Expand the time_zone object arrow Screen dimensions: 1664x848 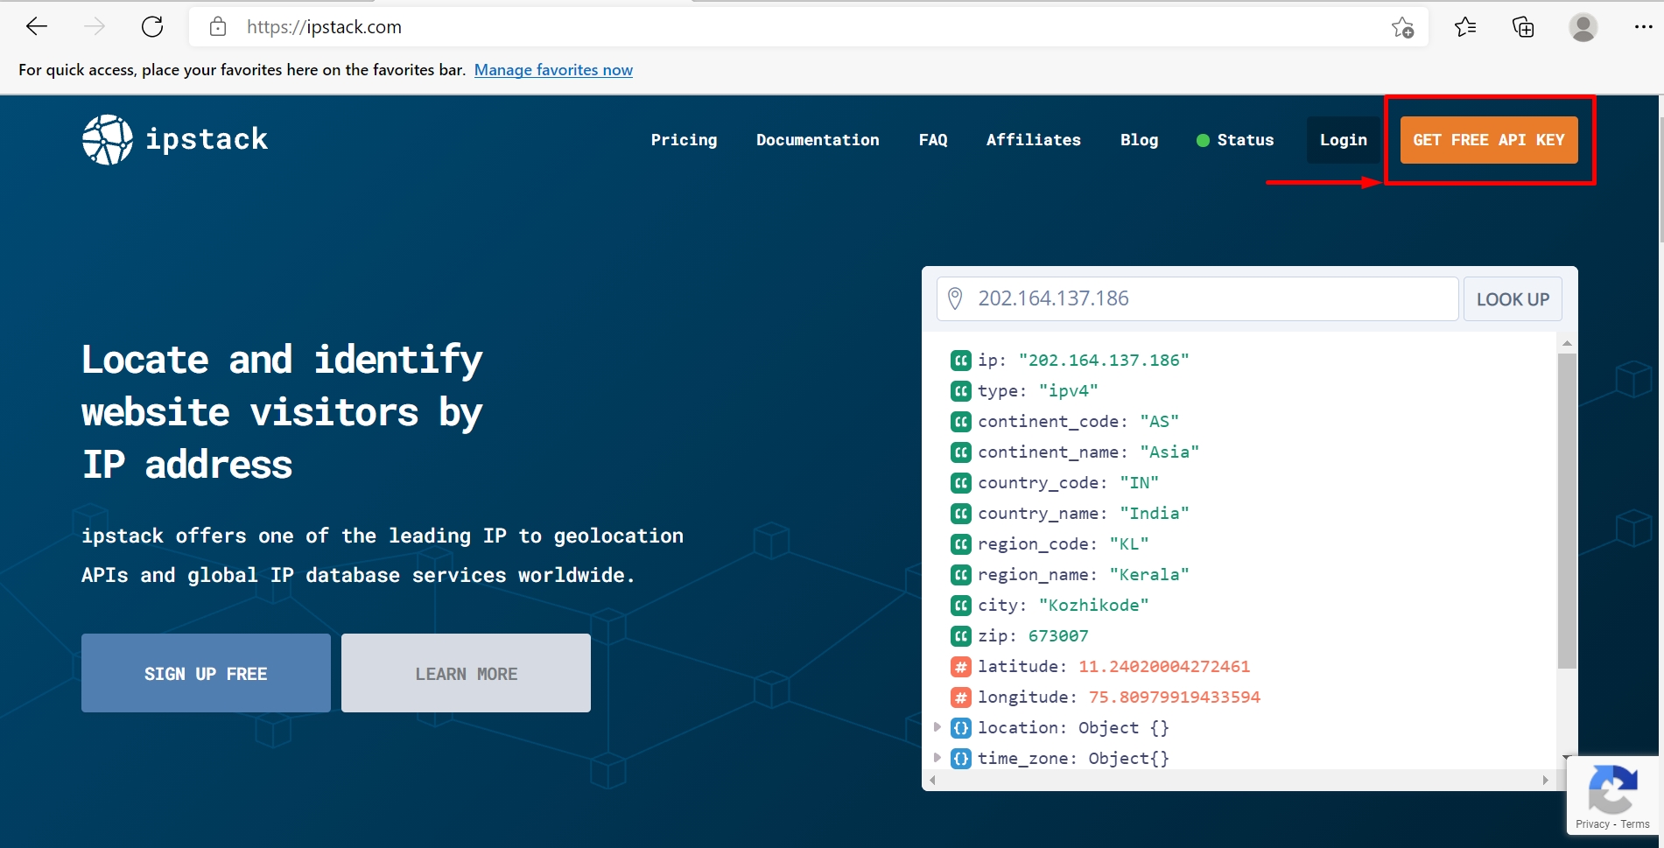point(937,758)
